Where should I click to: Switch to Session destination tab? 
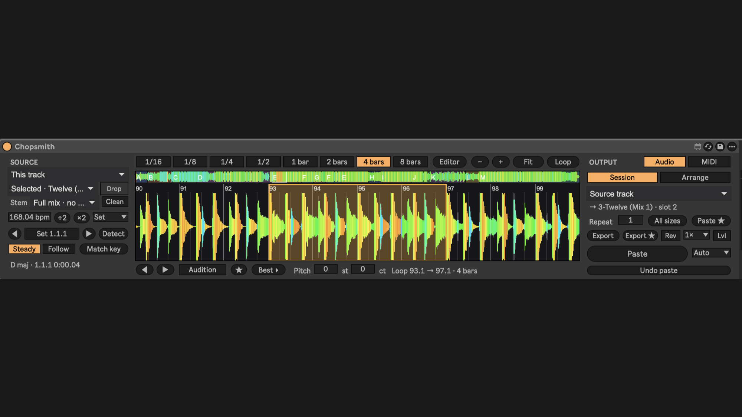point(622,178)
